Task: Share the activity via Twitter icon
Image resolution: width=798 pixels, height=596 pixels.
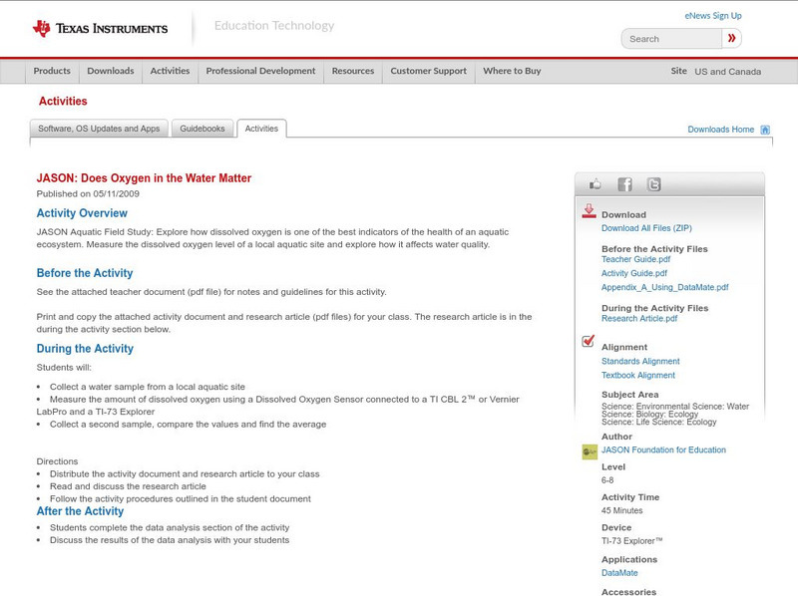Action: tap(653, 184)
